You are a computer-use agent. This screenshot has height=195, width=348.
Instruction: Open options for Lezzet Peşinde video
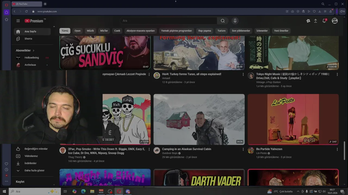(x=149, y=74)
